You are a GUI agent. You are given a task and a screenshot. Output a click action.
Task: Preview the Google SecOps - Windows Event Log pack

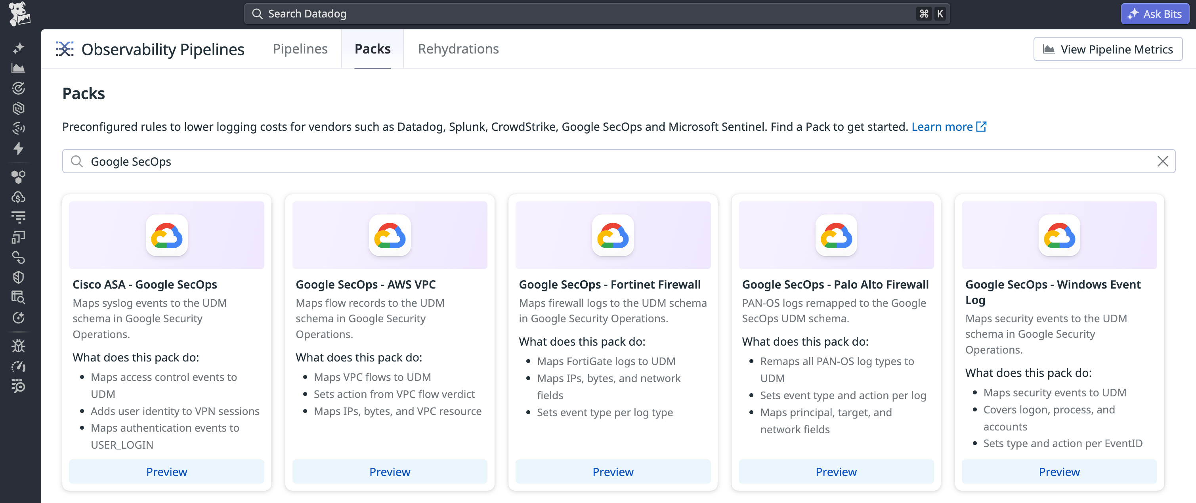coord(1060,471)
